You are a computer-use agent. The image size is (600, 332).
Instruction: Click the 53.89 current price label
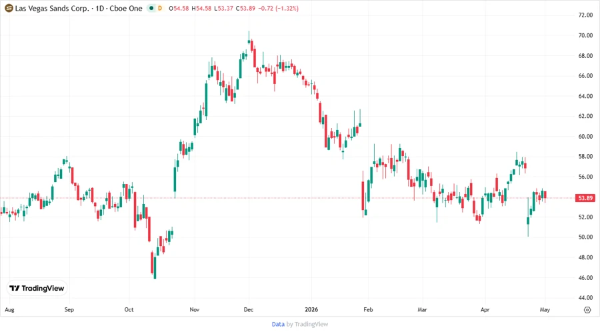click(585, 198)
